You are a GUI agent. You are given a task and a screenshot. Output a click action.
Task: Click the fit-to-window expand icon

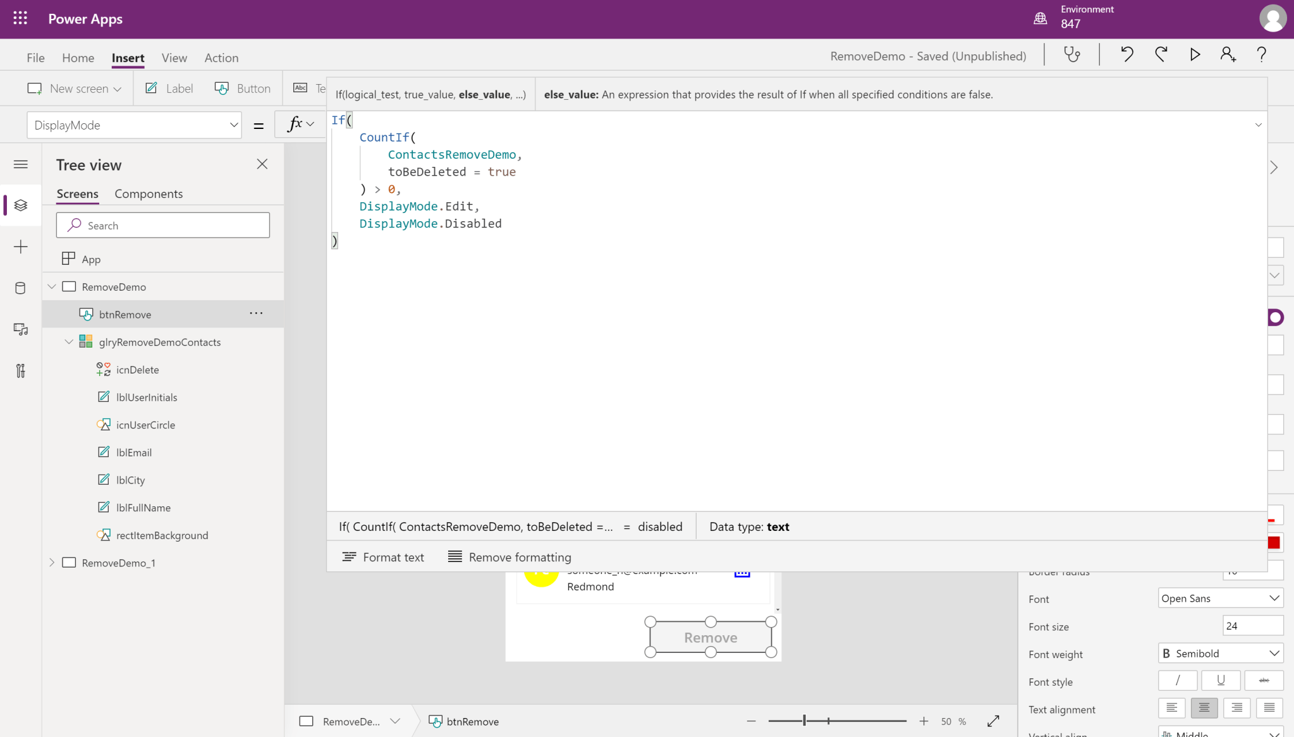[993, 721]
